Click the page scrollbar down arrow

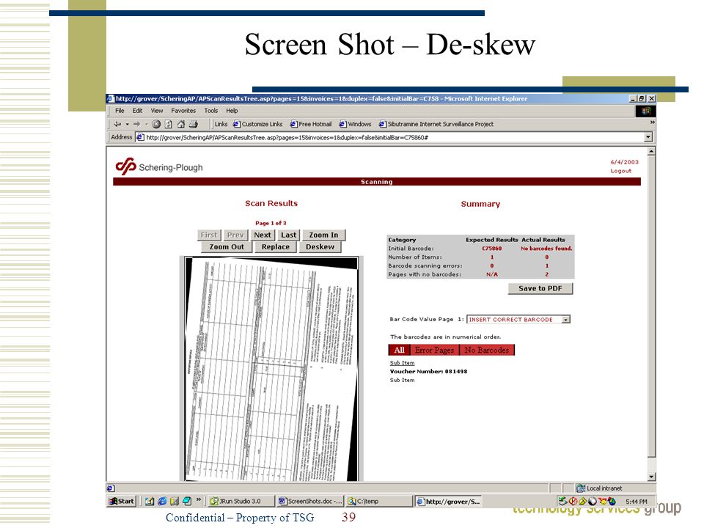coord(651,477)
